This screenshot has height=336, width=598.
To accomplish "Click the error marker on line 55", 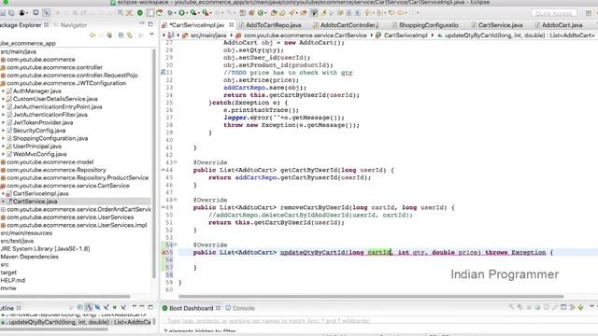I will coord(164,252).
